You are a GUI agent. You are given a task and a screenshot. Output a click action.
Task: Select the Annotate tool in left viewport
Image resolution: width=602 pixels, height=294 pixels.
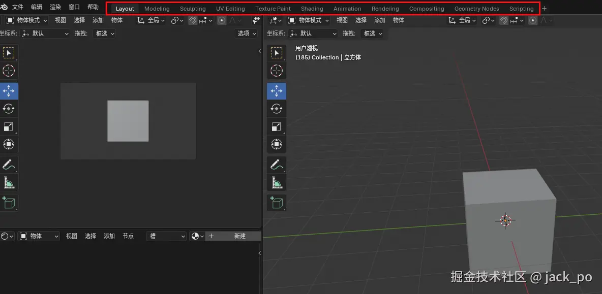pos(9,165)
